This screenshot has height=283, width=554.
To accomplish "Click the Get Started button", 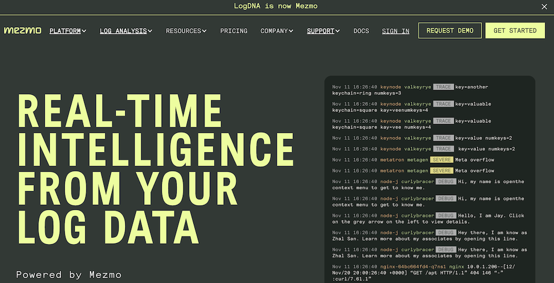I will click(x=515, y=30).
